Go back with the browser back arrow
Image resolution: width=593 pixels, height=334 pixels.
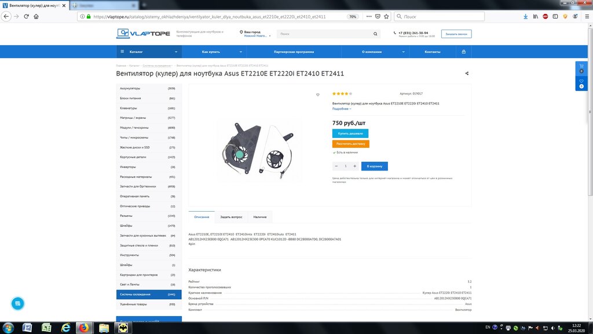pyautogui.click(x=6, y=16)
